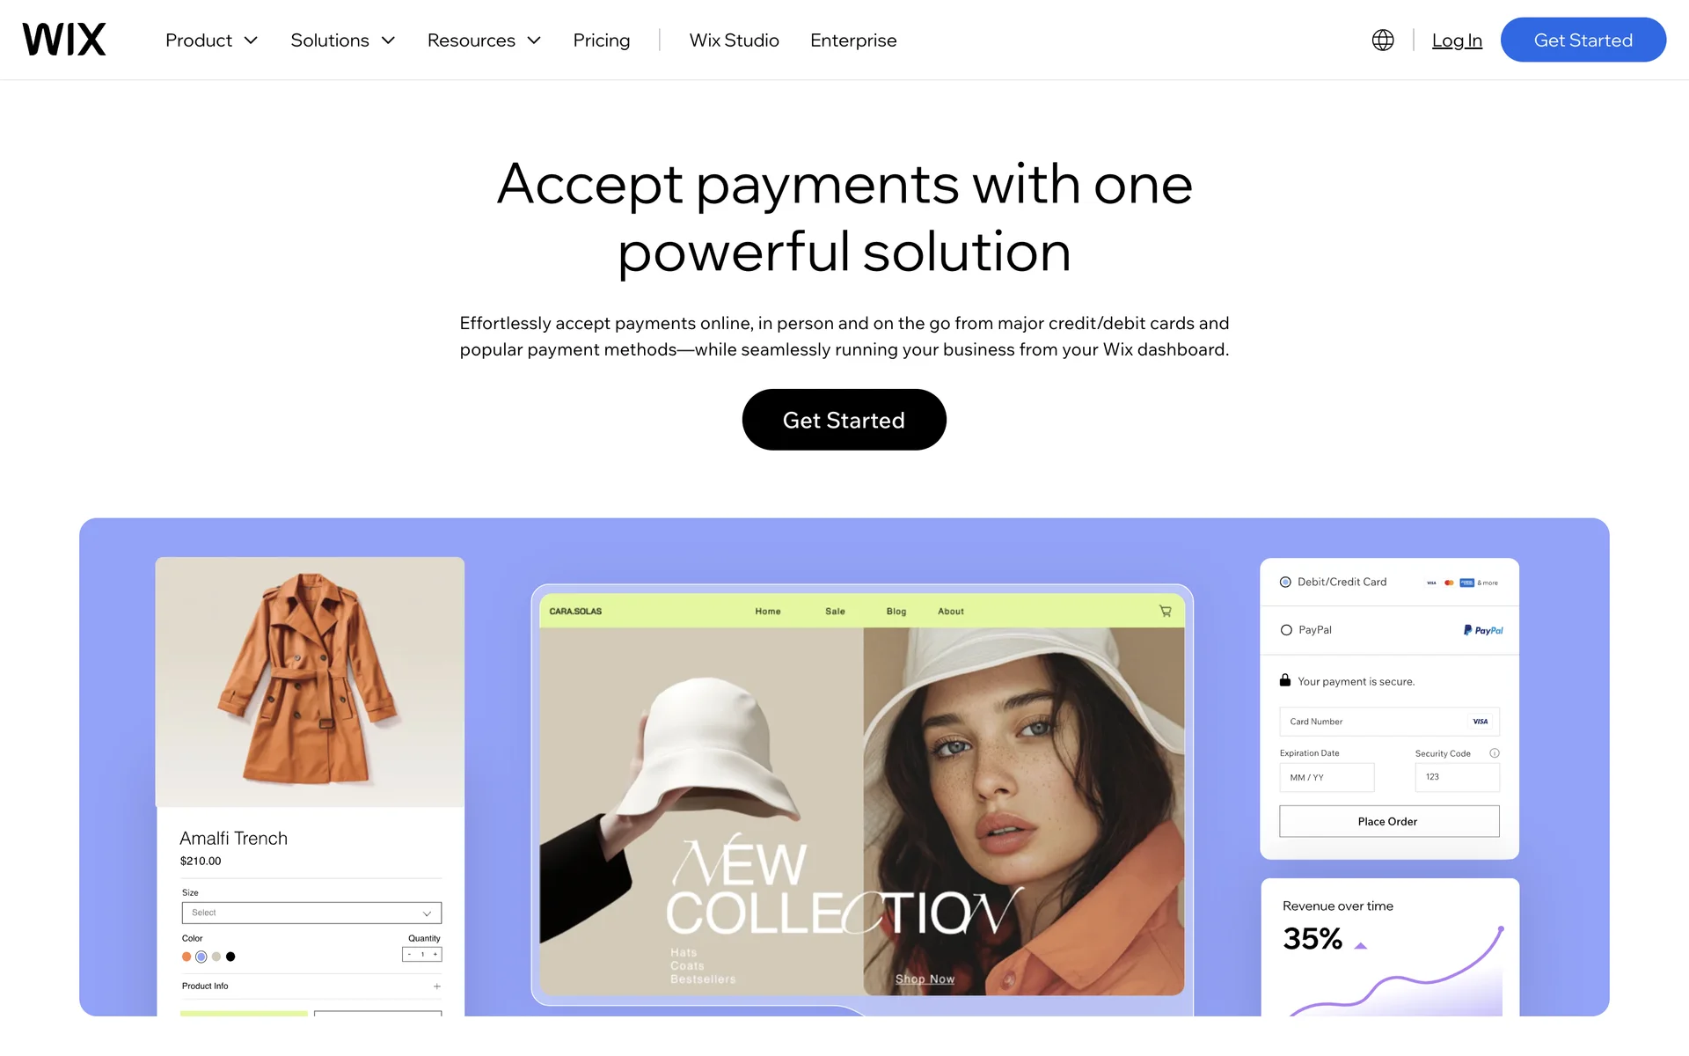Click the shopping cart icon in Cara Solas

(1166, 611)
